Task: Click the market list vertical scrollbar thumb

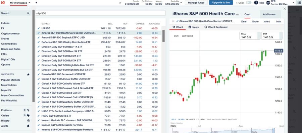Action: coord(163,36)
